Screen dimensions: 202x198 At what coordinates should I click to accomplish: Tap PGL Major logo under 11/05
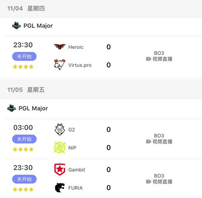coord(12,108)
